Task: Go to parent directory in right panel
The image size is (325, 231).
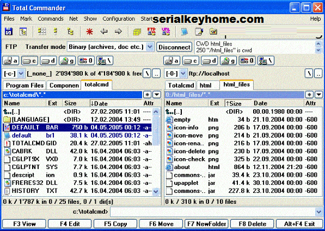Action: [x=318, y=73]
